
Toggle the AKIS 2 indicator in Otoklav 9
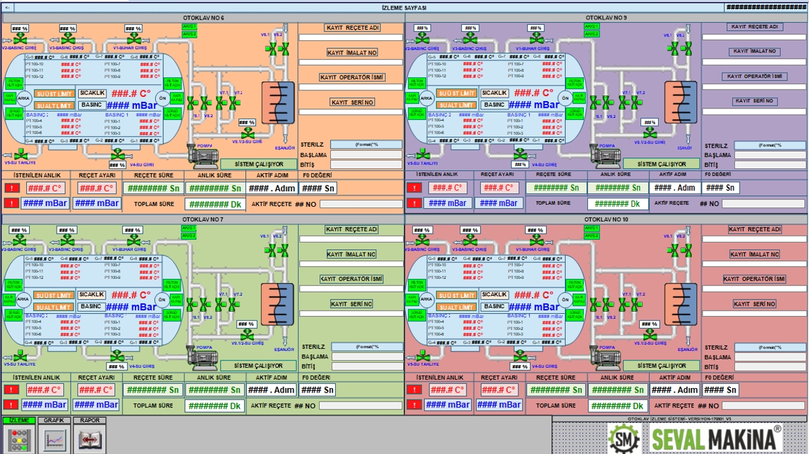coord(592,34)
